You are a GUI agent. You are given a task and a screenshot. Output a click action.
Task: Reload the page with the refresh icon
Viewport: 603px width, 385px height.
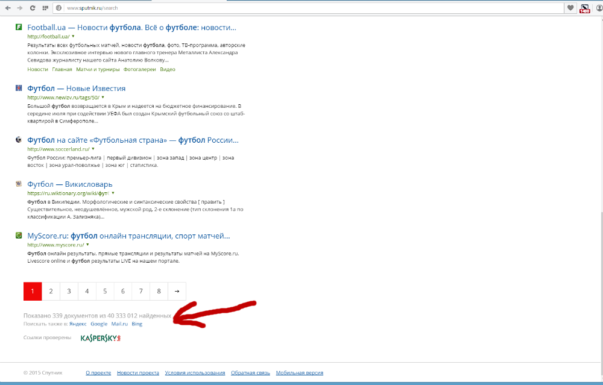click(33, 8)
